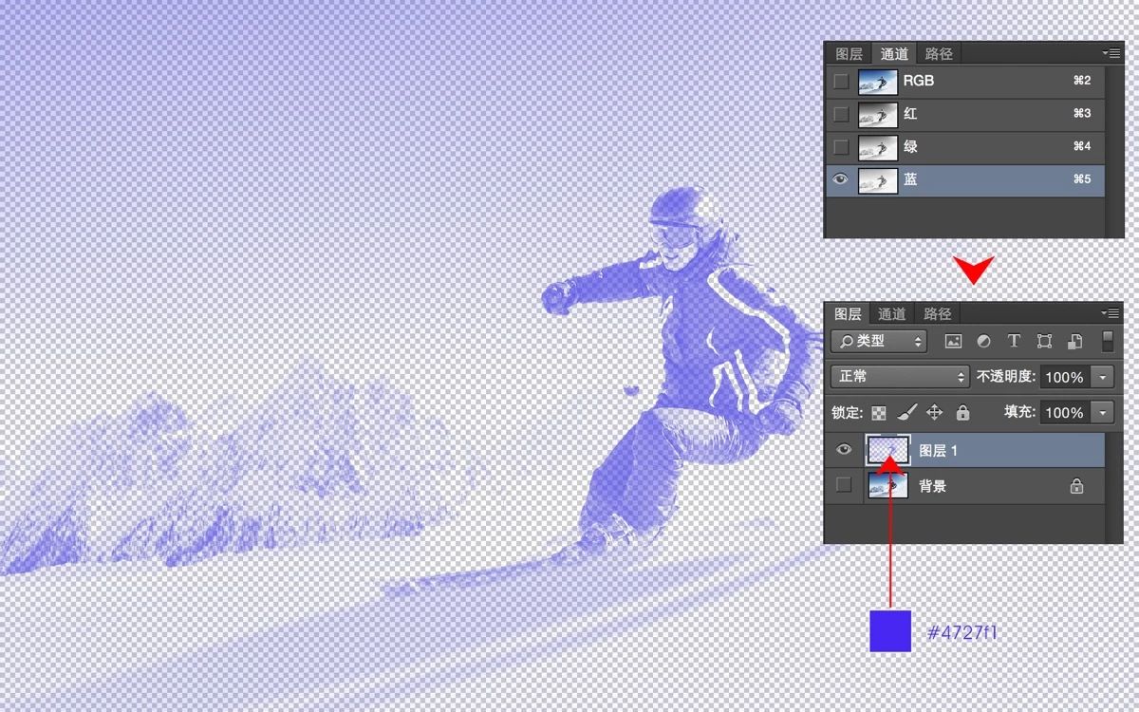Click the smart object filter icon
This screenshot has height=712, width=1139.
pos(1074,342)
